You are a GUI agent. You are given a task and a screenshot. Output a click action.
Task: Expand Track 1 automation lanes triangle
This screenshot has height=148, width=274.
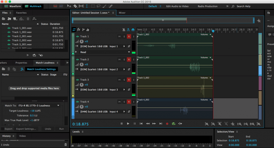[x=76, y=52]
